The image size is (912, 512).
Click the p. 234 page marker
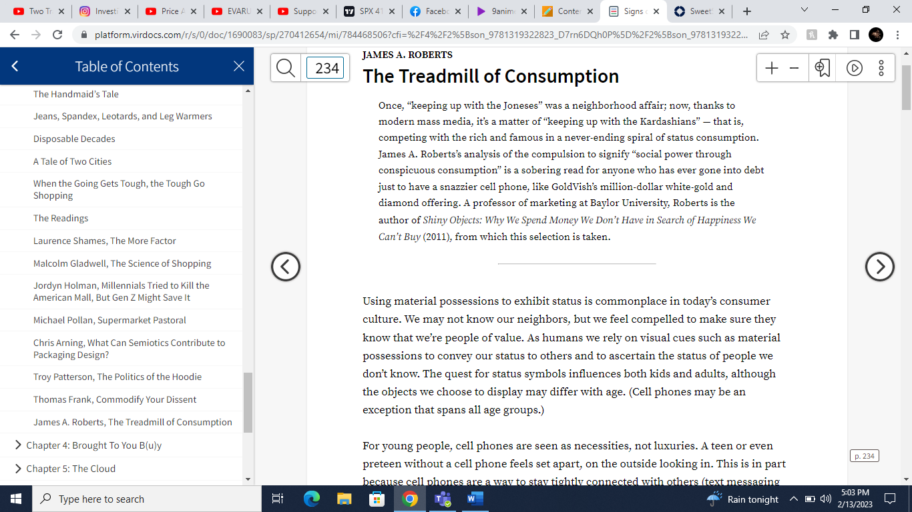pos(864,456)
